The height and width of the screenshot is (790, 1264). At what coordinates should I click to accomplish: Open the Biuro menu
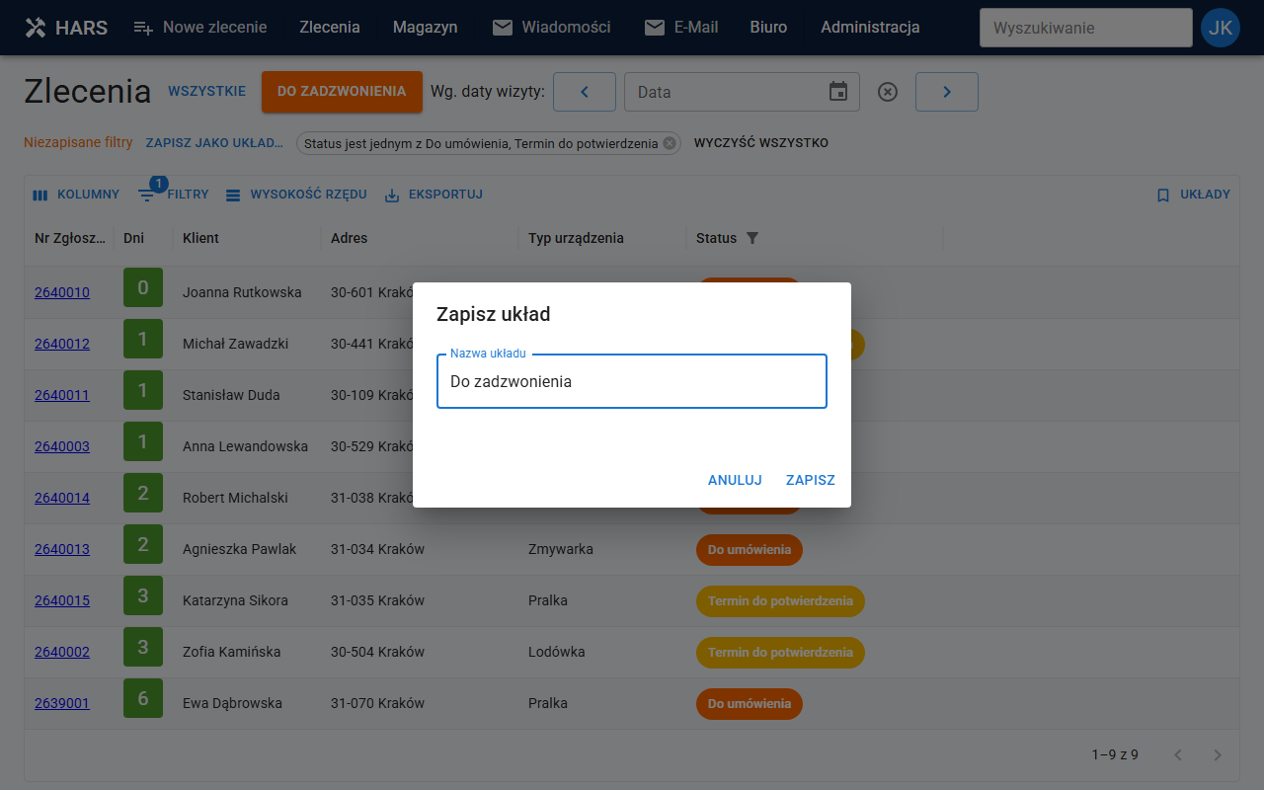(768, 28)
